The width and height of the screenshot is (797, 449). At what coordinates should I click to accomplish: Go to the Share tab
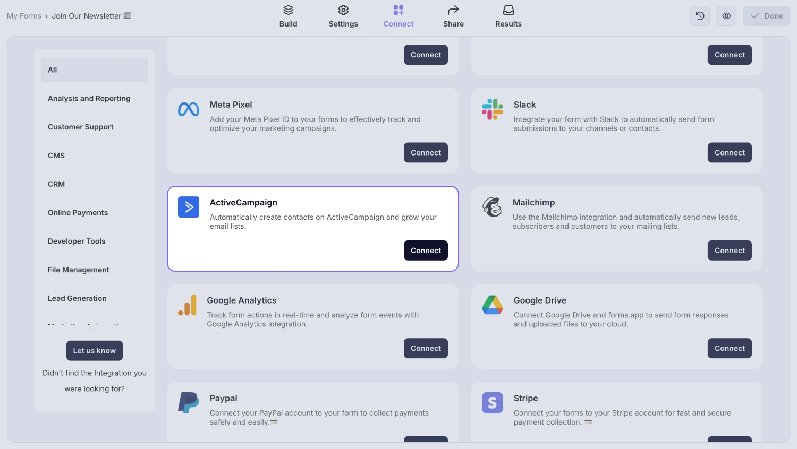(x=453, y=16)
